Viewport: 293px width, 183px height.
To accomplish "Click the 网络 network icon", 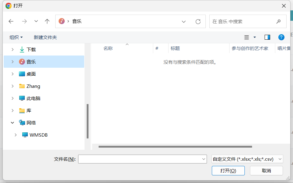I will [x=22, y=123].
